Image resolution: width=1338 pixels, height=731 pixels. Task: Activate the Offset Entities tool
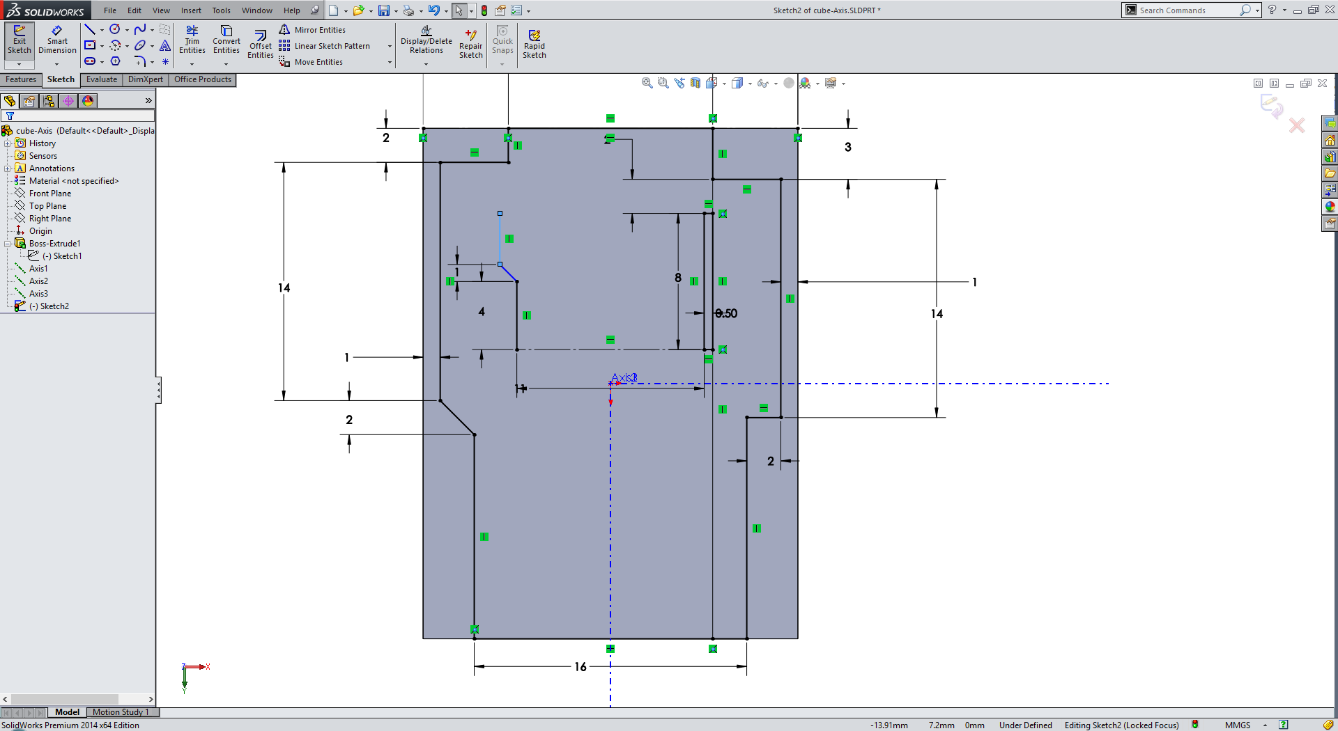click(261, 45)
